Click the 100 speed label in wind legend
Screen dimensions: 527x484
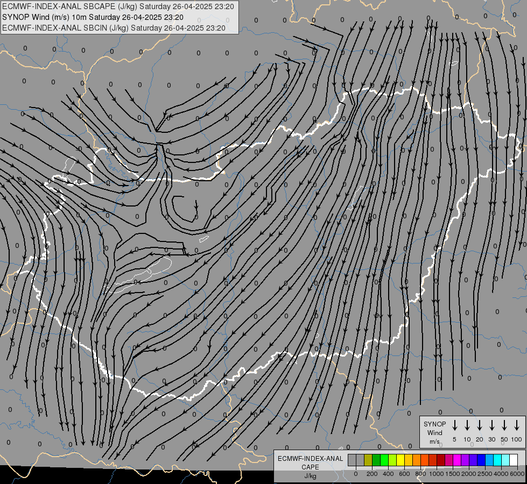coord(517,439)
